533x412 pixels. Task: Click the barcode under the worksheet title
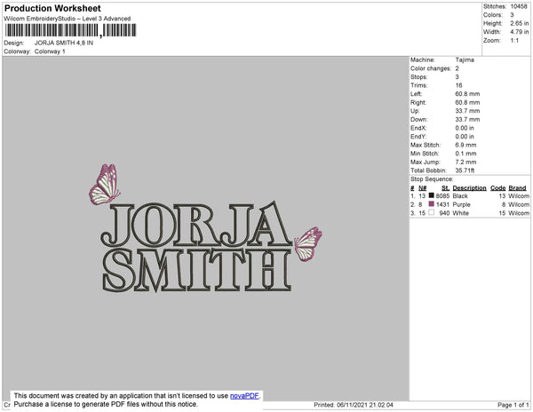coord(70,30)
